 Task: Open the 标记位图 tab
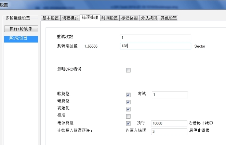point(129,18)
